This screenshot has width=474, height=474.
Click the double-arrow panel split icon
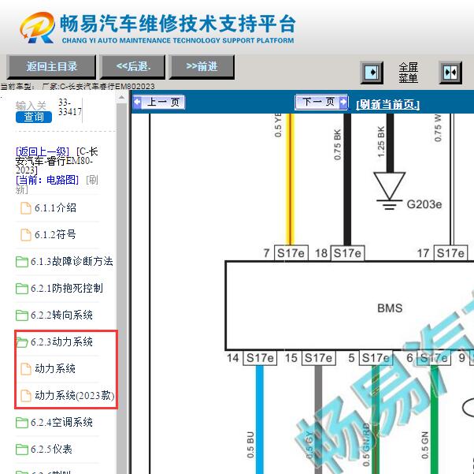point(450,73)
